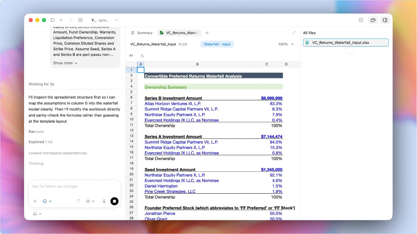Toggle the right side panel icon
The height and width of the screenshot is (234, 417).
(x=385, y=20)
